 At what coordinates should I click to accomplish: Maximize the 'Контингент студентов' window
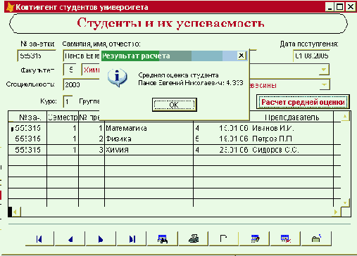(x=340, y=7)
